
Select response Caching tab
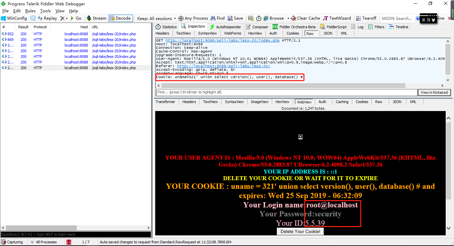(342, 102)
